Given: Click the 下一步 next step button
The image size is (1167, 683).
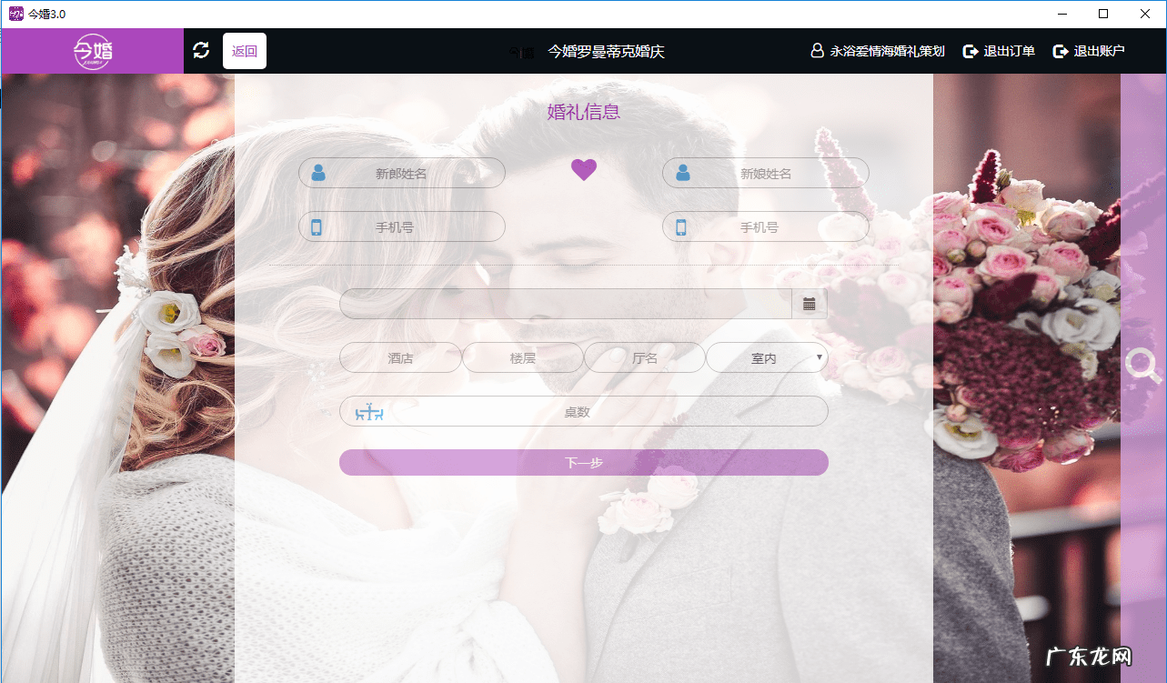Looking at the screenshot, I should [583, 462].
